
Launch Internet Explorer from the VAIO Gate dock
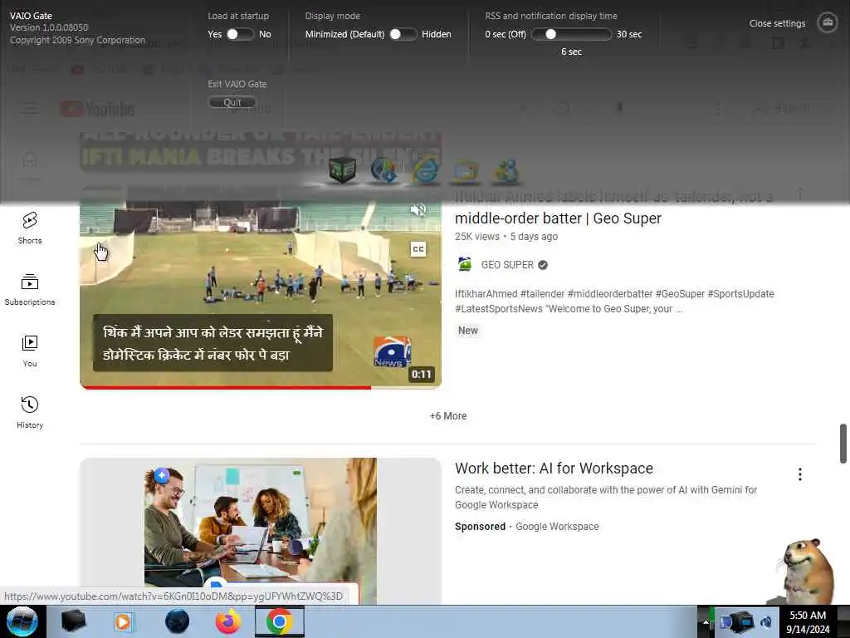[426, 169]
